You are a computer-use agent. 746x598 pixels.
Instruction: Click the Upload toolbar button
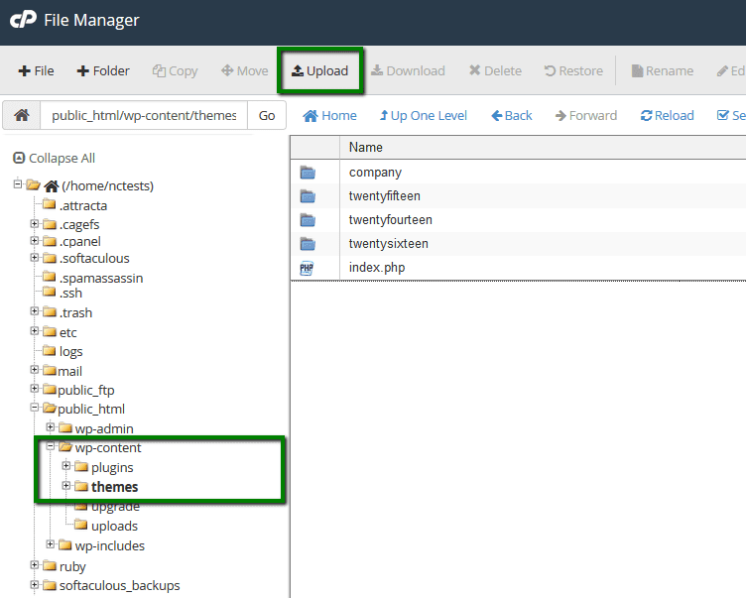[319, 70]
